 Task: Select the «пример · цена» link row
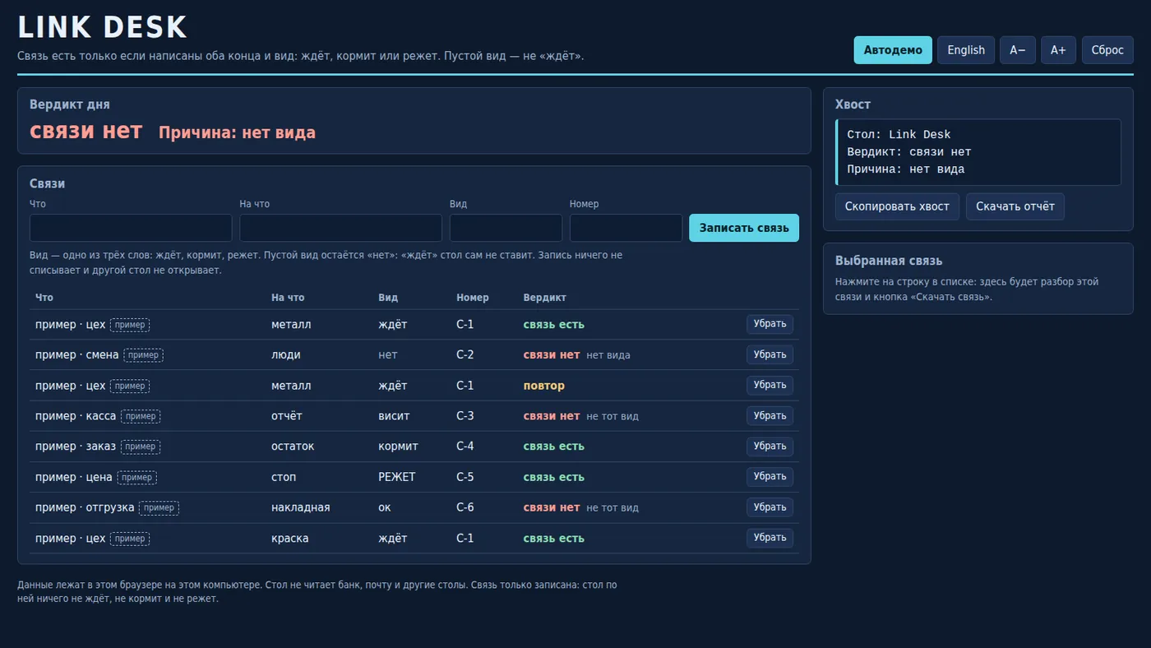414,477
